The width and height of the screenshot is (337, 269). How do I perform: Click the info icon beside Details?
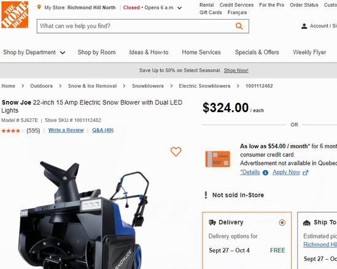pyautogui.click(x=265, y=172)
